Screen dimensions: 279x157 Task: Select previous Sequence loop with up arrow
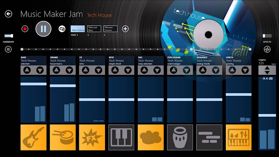203,70
